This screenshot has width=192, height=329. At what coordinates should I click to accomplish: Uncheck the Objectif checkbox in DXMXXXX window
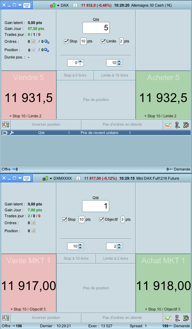coord(101,219)
